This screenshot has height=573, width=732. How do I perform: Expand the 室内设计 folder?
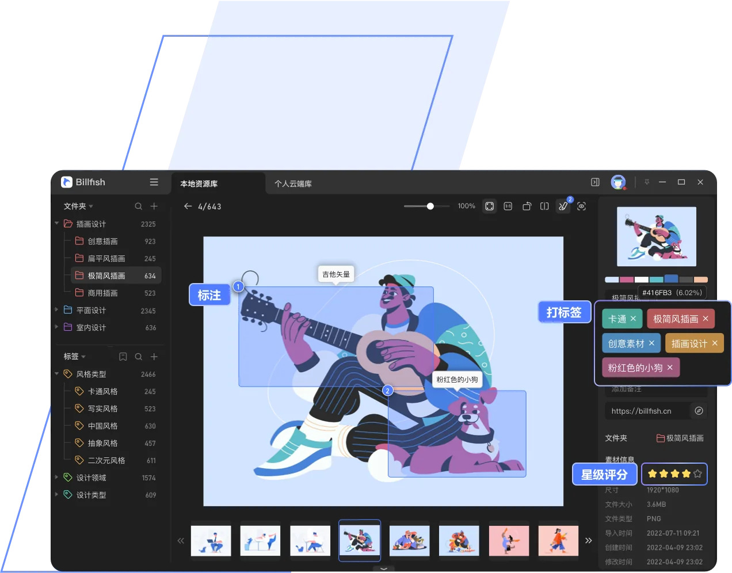pos(57,327)
